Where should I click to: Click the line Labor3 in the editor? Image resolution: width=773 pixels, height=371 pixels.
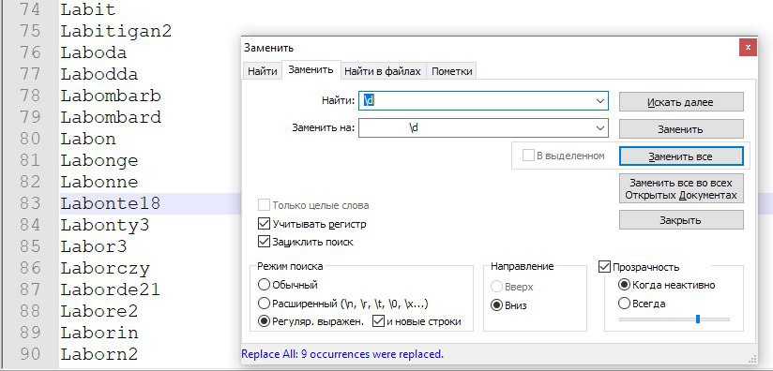coord(94,246)
